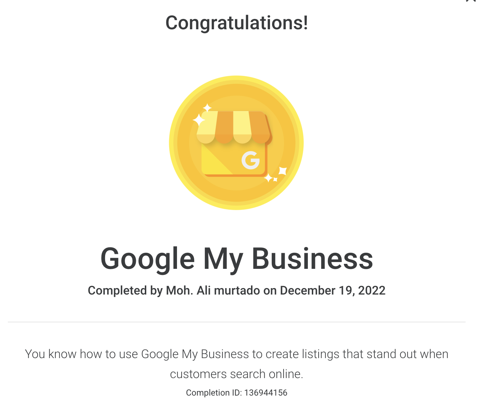477x407 pixels.
Task: Click the text 'customers search online.'
Action: pyautogui.click(x=237, y=374)
